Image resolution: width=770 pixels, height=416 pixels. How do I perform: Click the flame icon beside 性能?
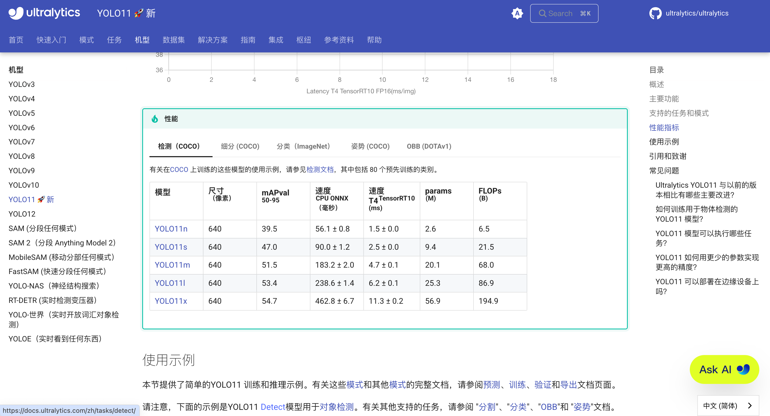(x=155, y=119)
